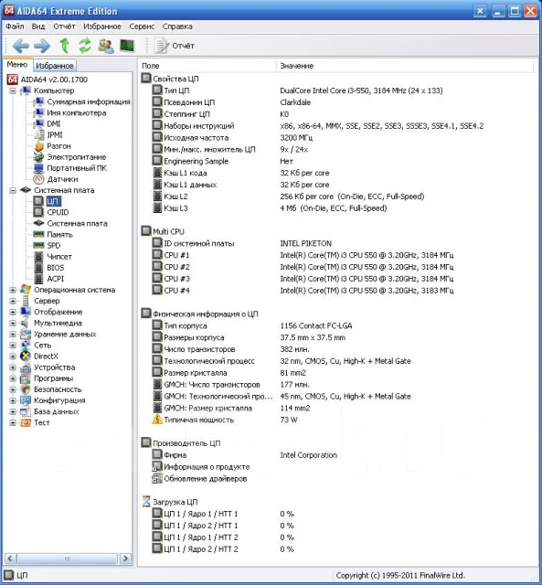The height and width of the screenshot is (585, 542).
Task: Open the Файл menu
Action: pos(15,27)
